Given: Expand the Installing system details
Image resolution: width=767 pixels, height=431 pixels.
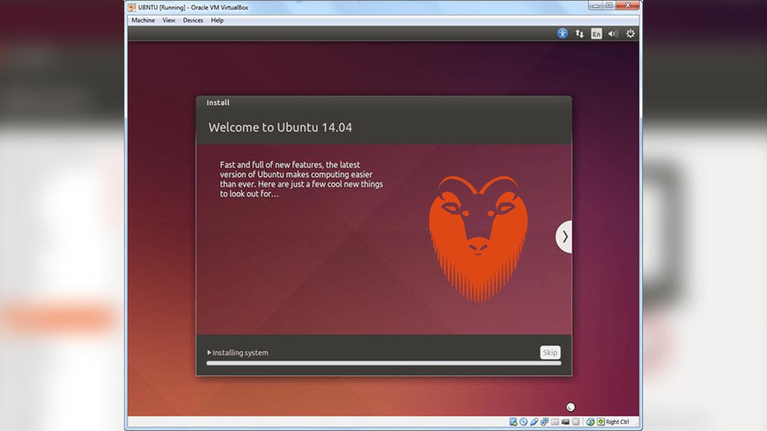Looking at the screenshot, I should pos(238,352).
